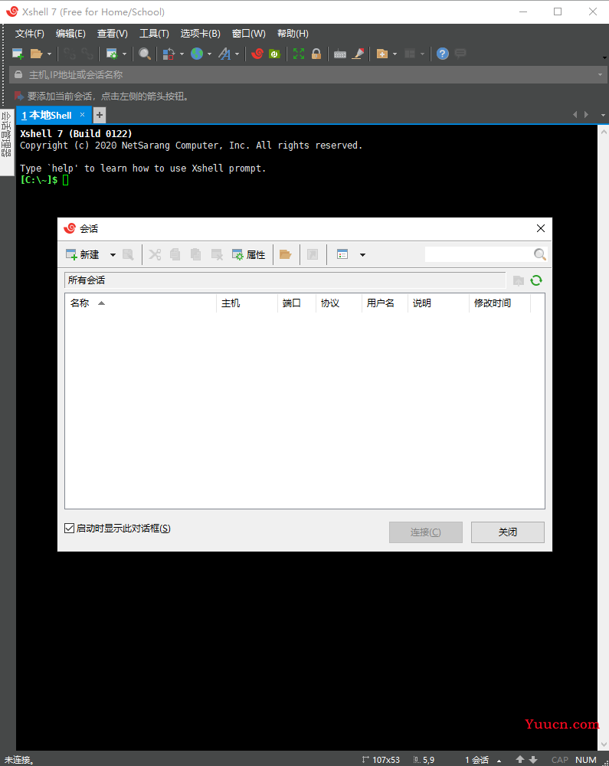Viewport: 609px width, 766px height.
Task: Click the search magnifier icon in 会话 dialog
Action: tap(539, 254)
